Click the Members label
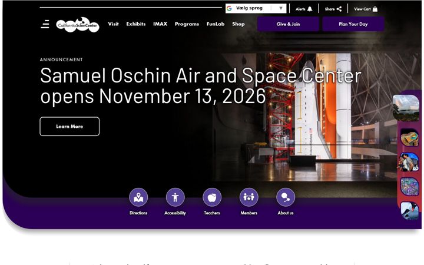424x265 pixels. [x=249, y=213]
